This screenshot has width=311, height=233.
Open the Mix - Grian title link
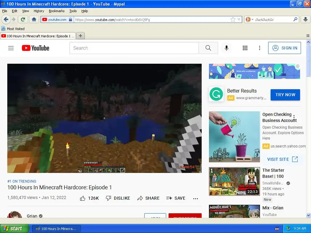pos(273,208)
